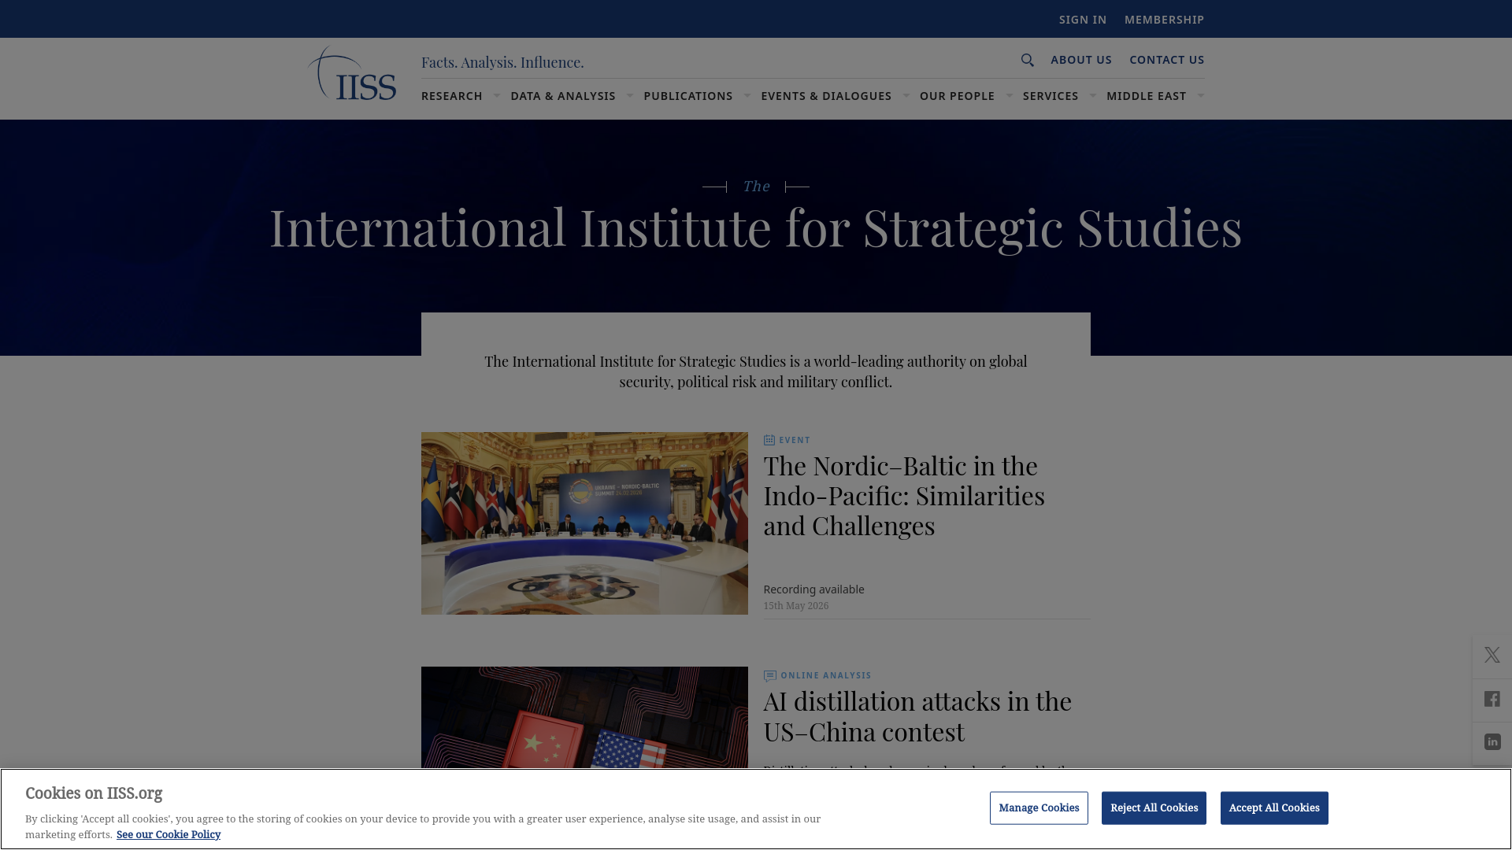Click the calendar Event icon
Image resolution: width=1512 pixels, height=850 pixels.
point(769,440)
